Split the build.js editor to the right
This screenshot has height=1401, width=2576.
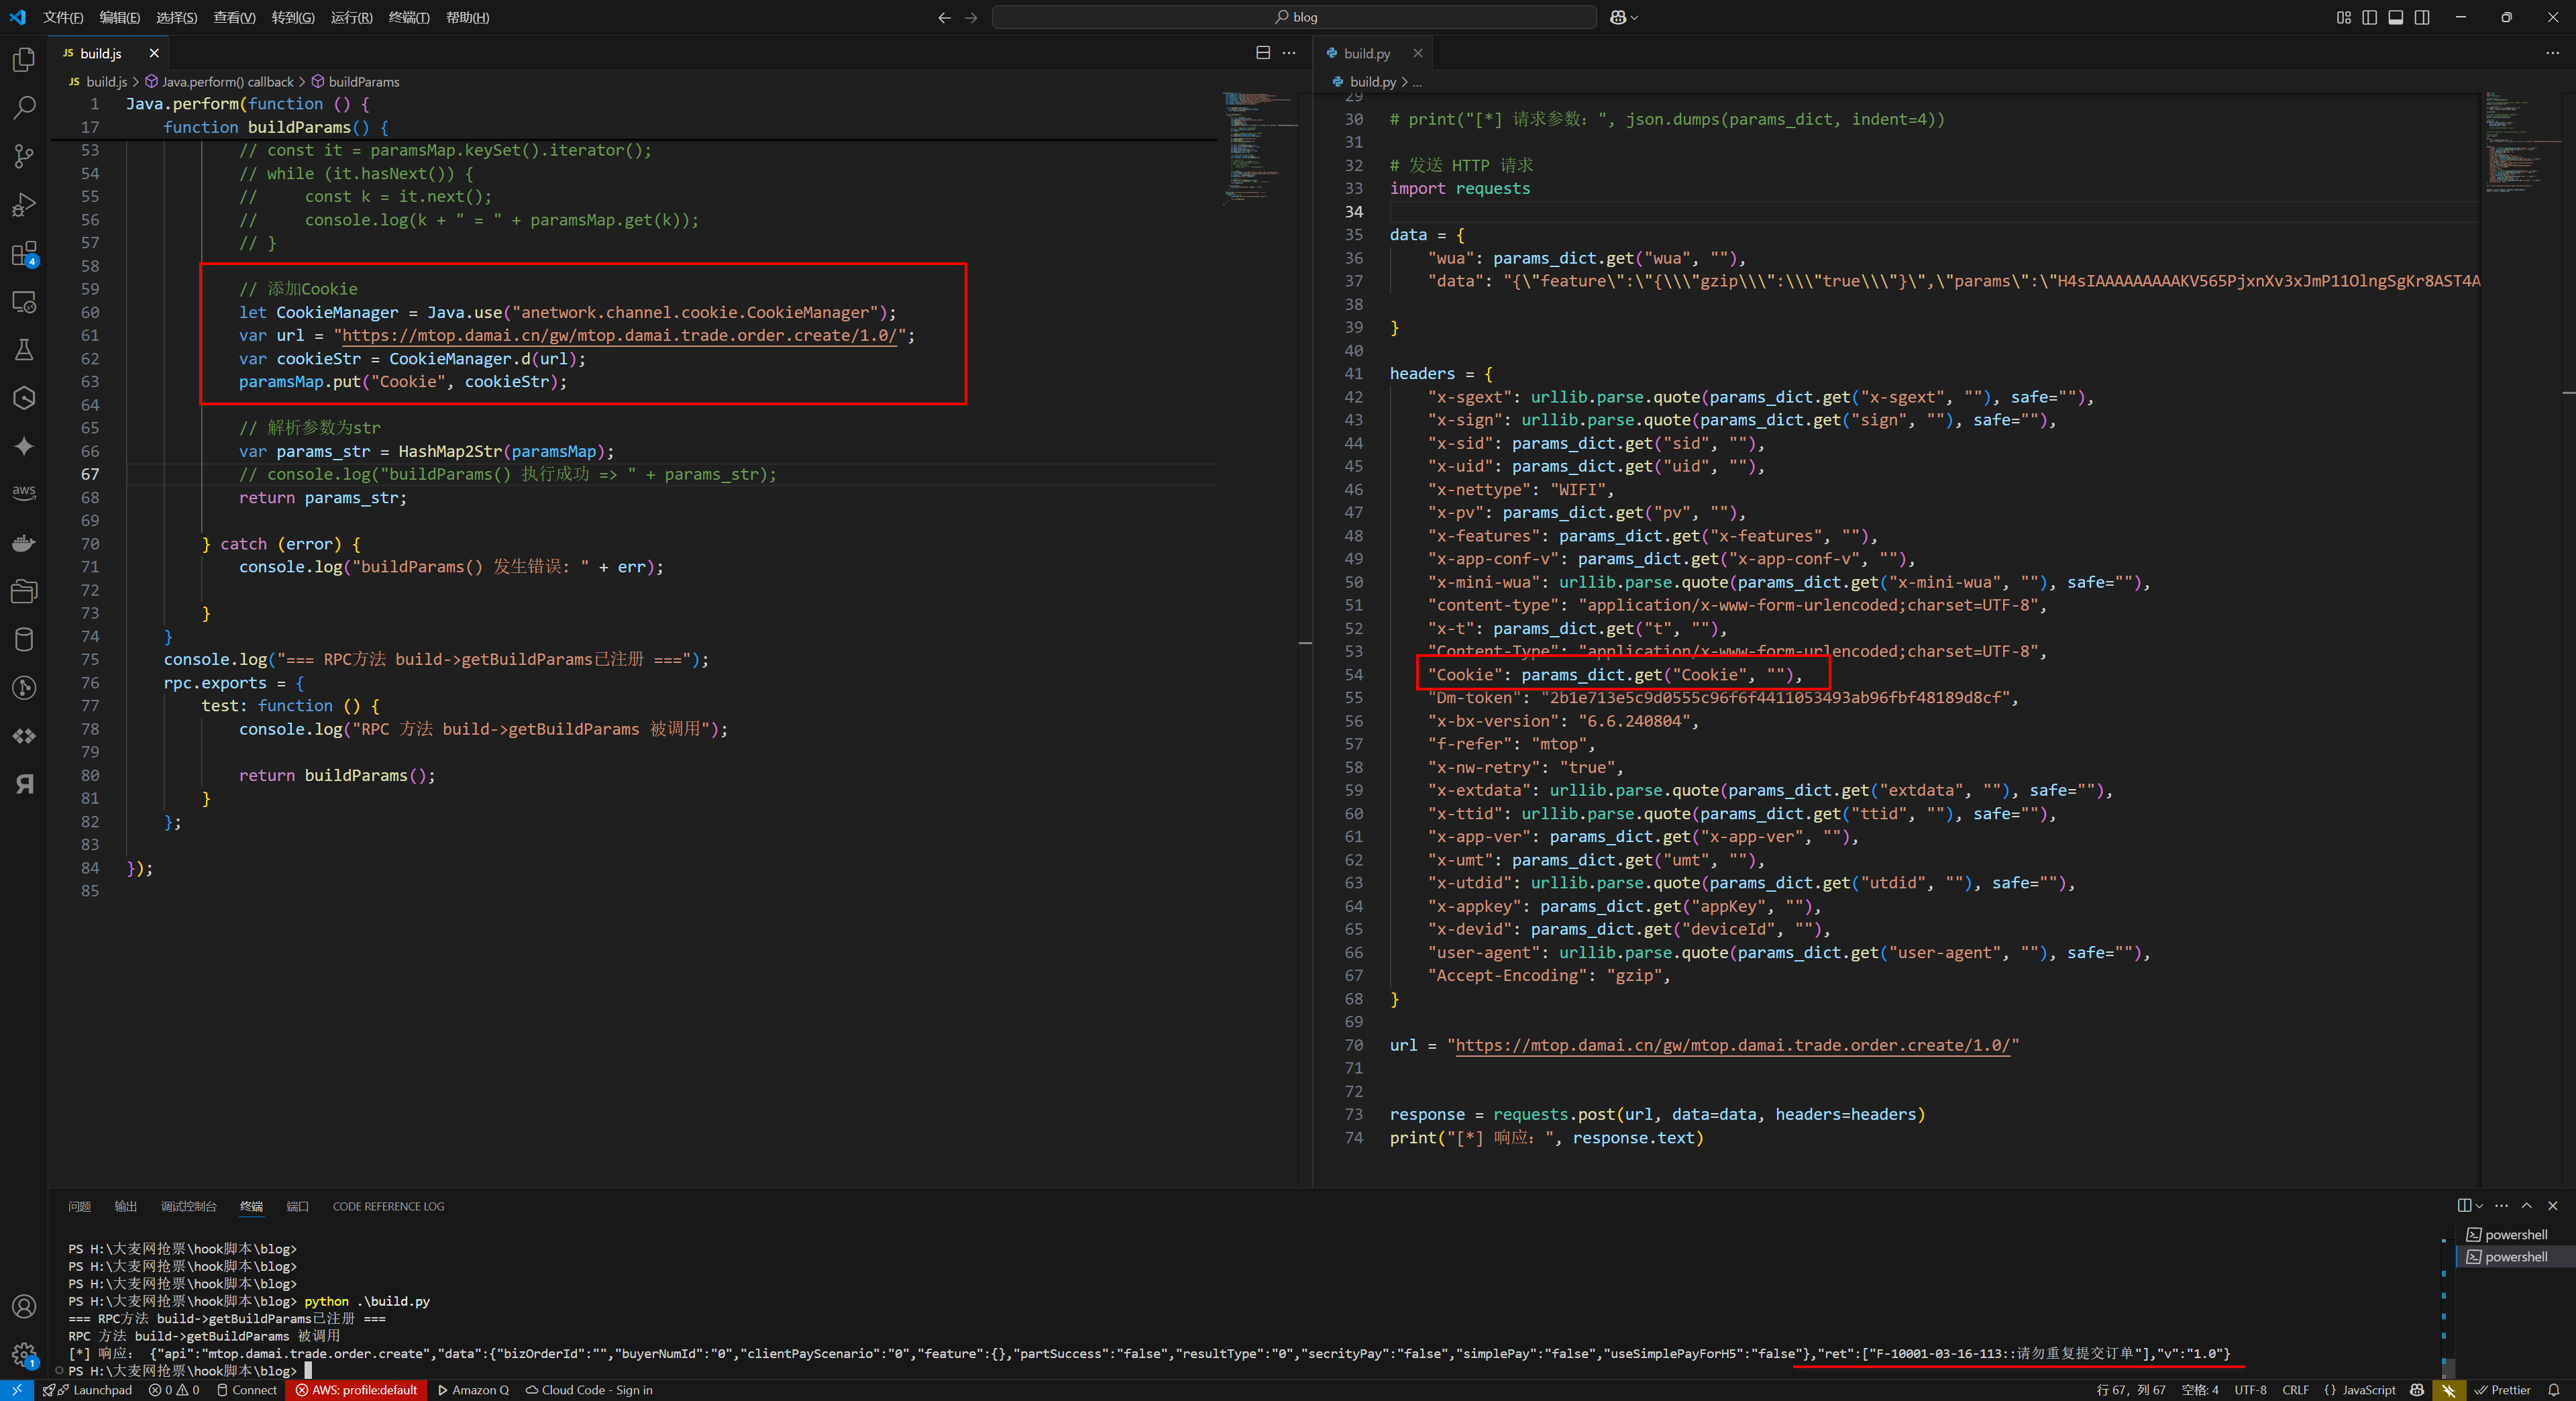click(1263, 53)
